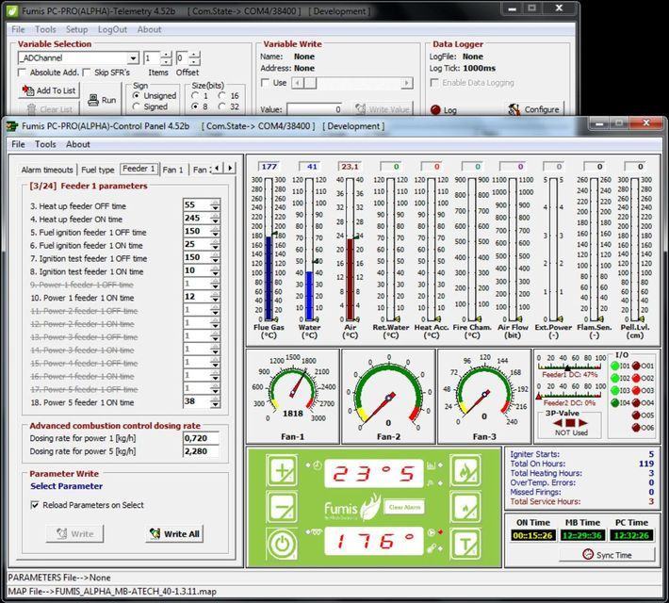Click the small flame button on the keypad
The width and height of the screenshot is (669, 603).
[x=465, y=508]
